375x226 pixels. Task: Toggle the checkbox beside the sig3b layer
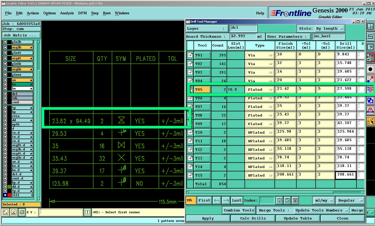[x=5, y=47]
